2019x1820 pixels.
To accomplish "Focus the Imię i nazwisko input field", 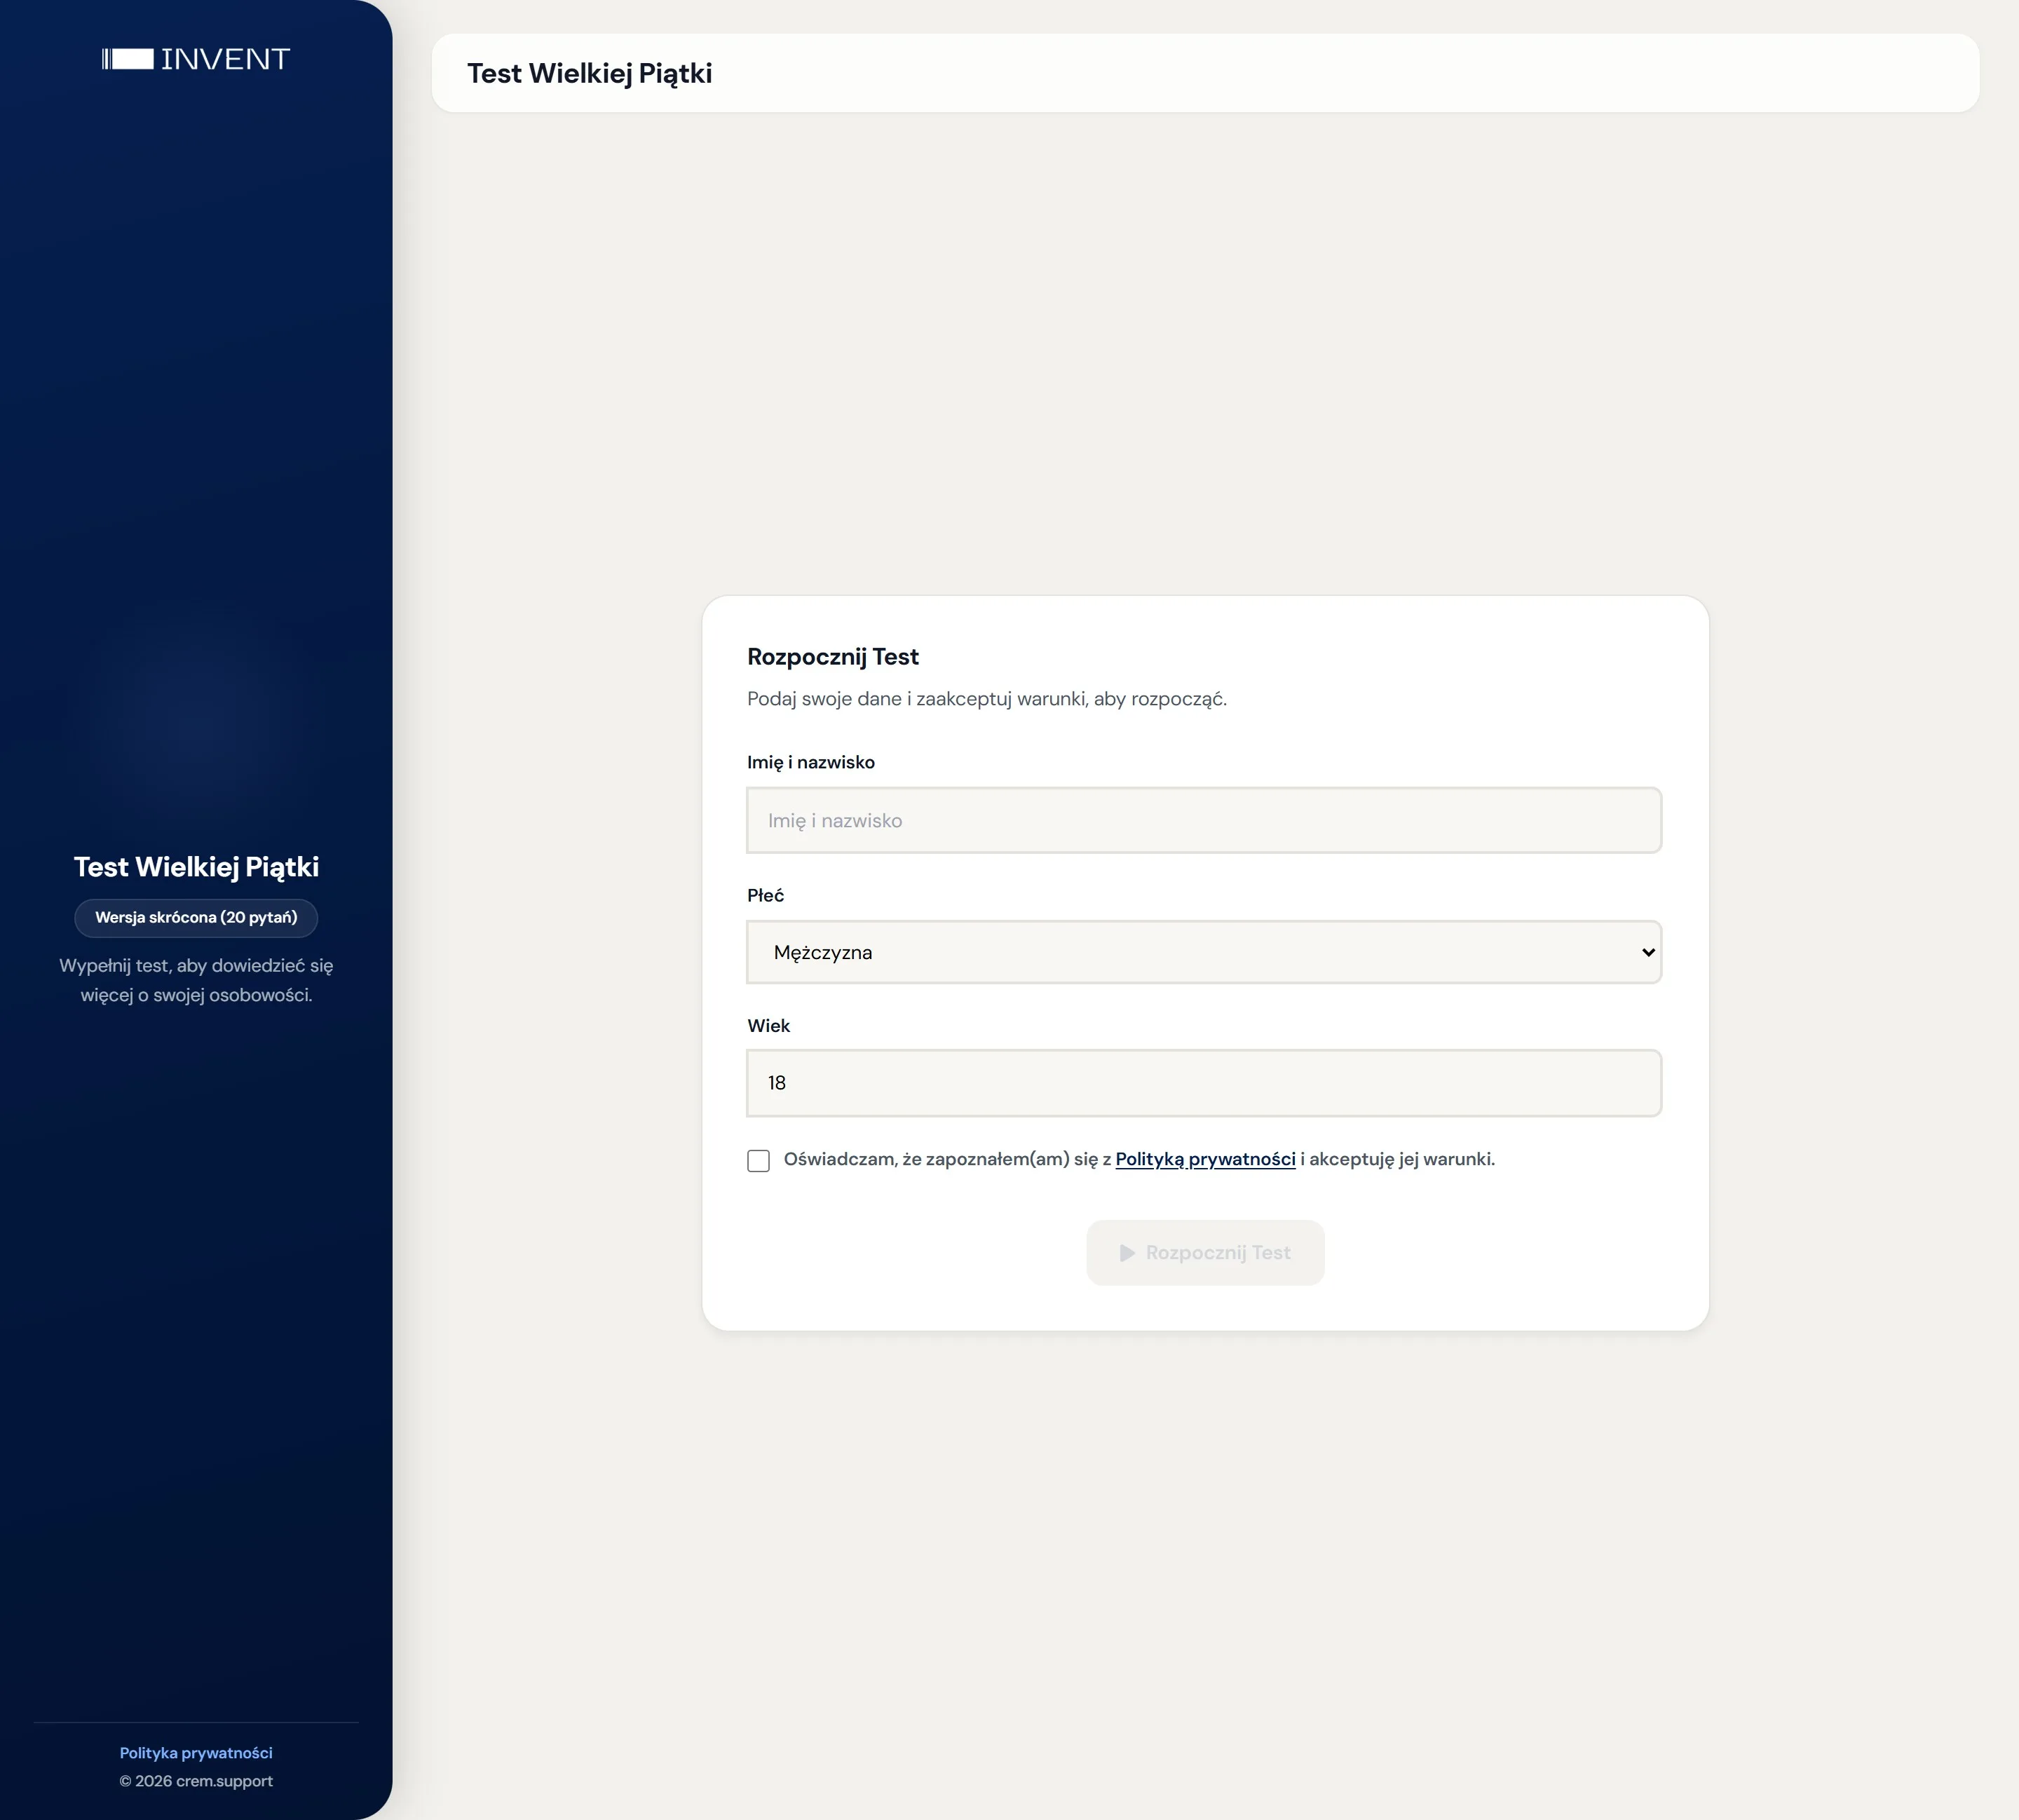I will [x=1204, y=820].
